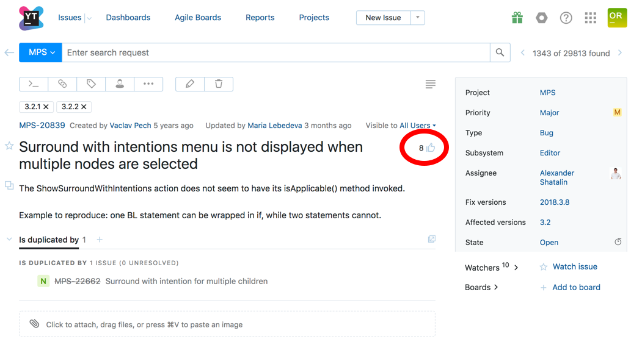Click the copy icon beside description

[9, 185]
